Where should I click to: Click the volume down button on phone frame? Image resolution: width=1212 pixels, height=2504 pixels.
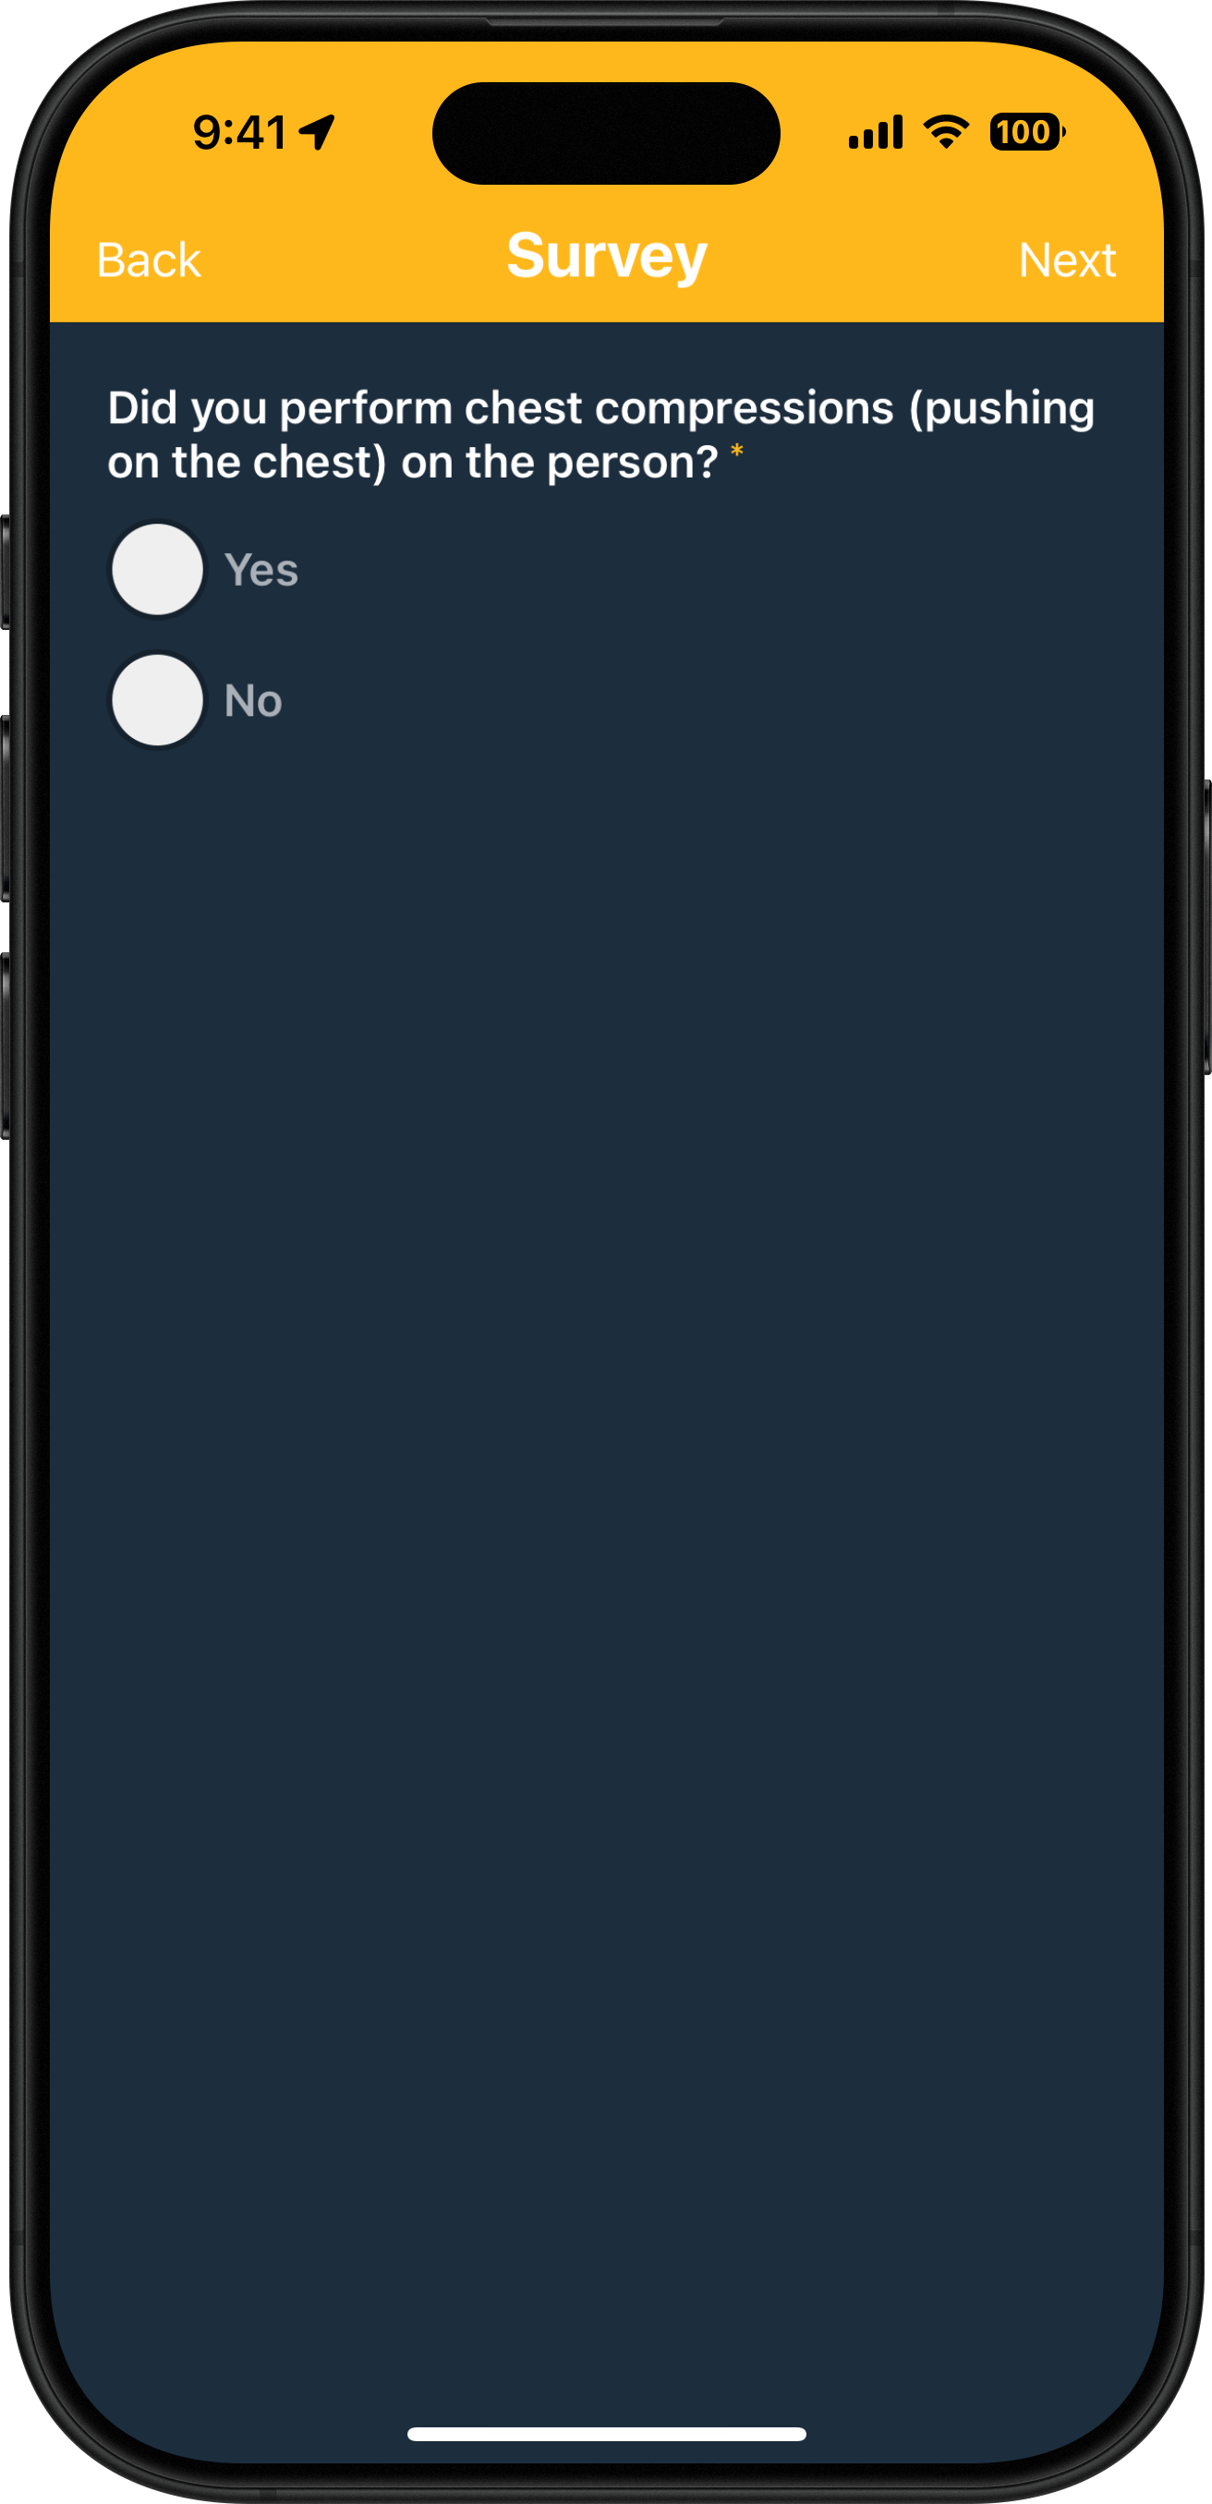[6, 1046]
